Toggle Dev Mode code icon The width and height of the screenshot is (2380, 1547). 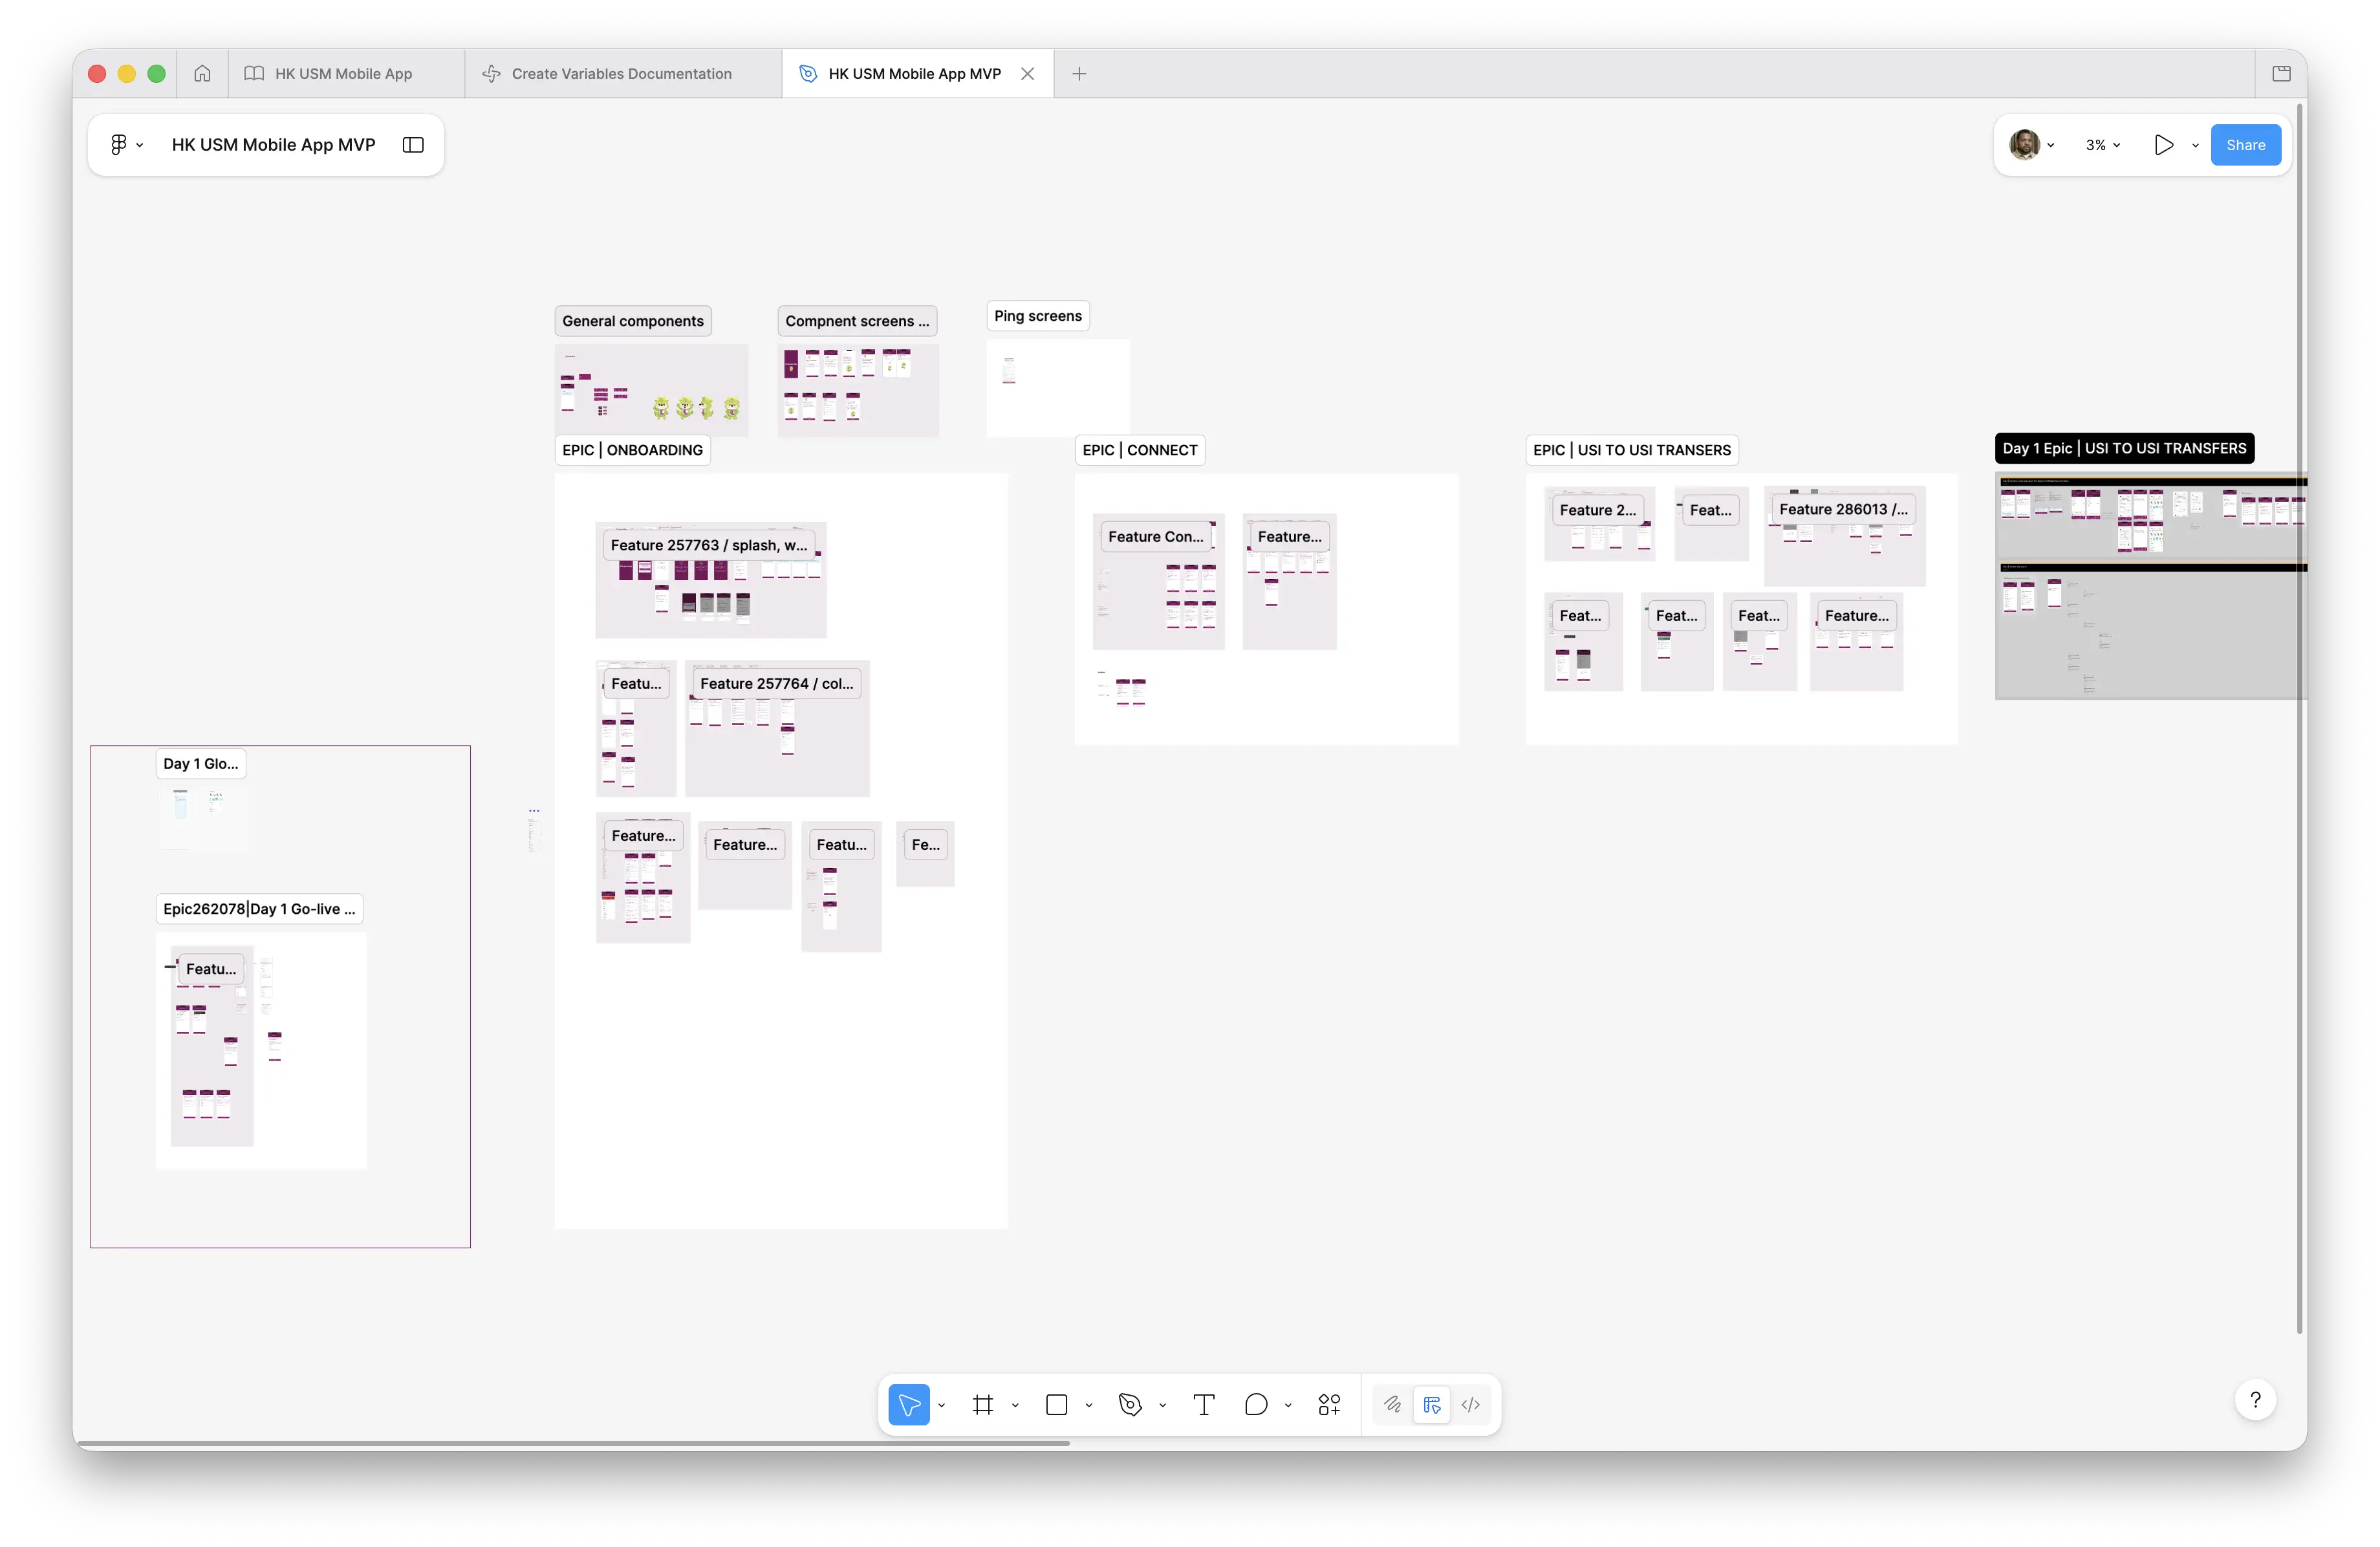tap(1470, 1405)
